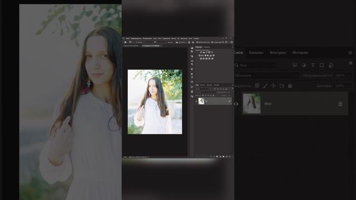Create new group via folder icon, small panel
356x200 pixels.
[x=224, y=157]
